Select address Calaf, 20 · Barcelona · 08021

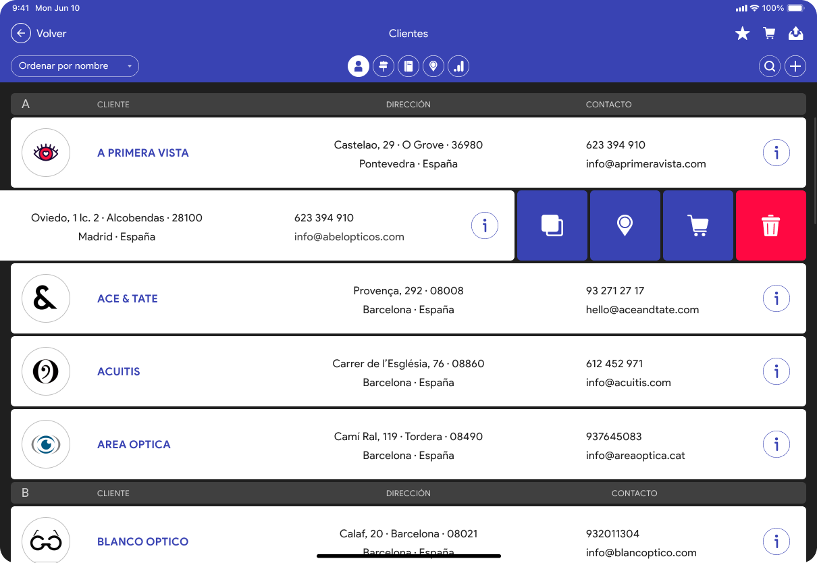click(408, 534)
